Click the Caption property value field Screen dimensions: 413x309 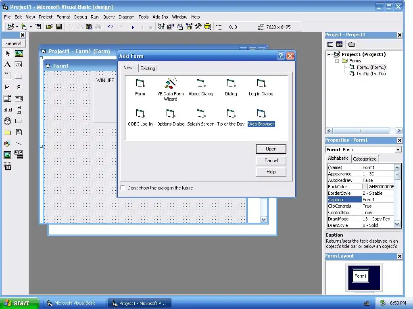(x=378, y=200)
